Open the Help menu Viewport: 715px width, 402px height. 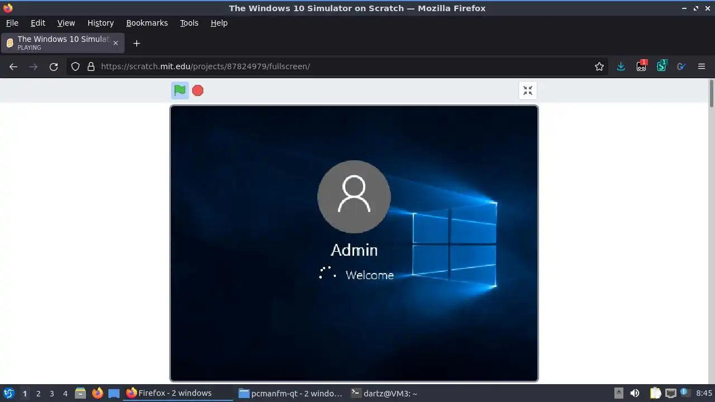(219, 23)
